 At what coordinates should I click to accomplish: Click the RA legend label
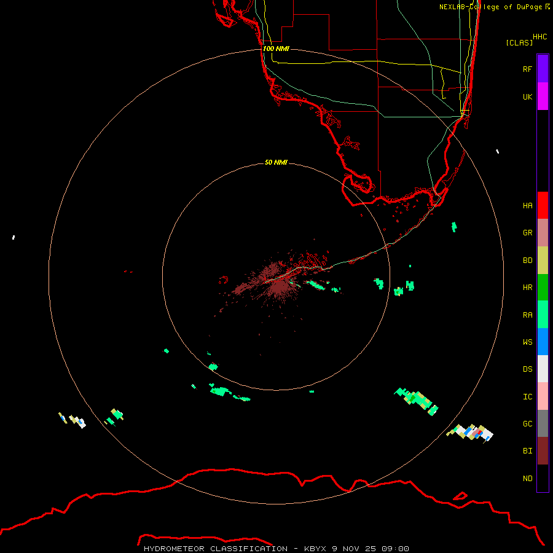527,315
